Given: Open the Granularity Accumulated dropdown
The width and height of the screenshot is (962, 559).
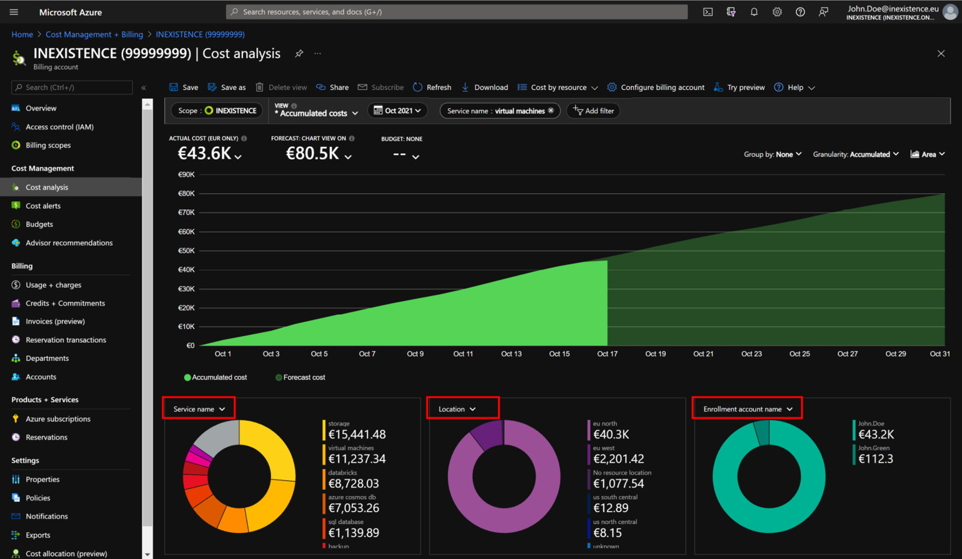Looking at the screenshot, I should [856, 155].
